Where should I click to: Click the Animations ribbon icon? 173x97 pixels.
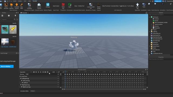point(163,4)
